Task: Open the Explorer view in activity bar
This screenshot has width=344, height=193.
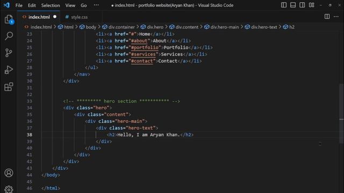Action: (9, 19)
